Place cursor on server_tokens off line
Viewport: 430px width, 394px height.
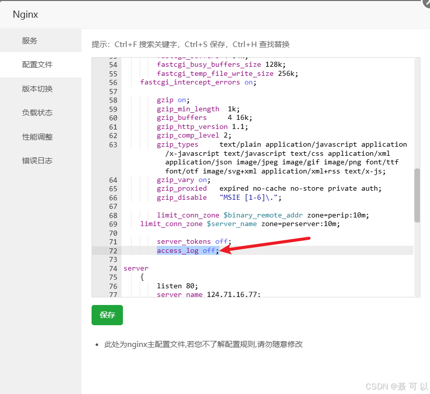(x=194, y=242)
